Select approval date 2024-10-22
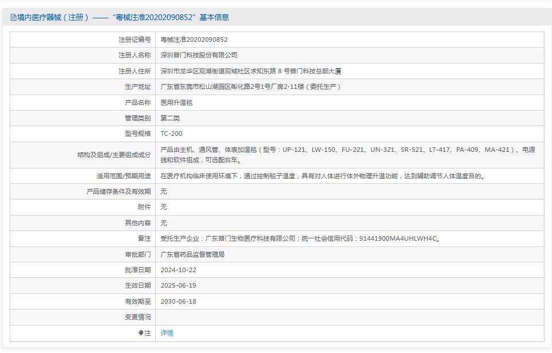The width and height of the screenshot is (552, 353). tap(178, 270)
